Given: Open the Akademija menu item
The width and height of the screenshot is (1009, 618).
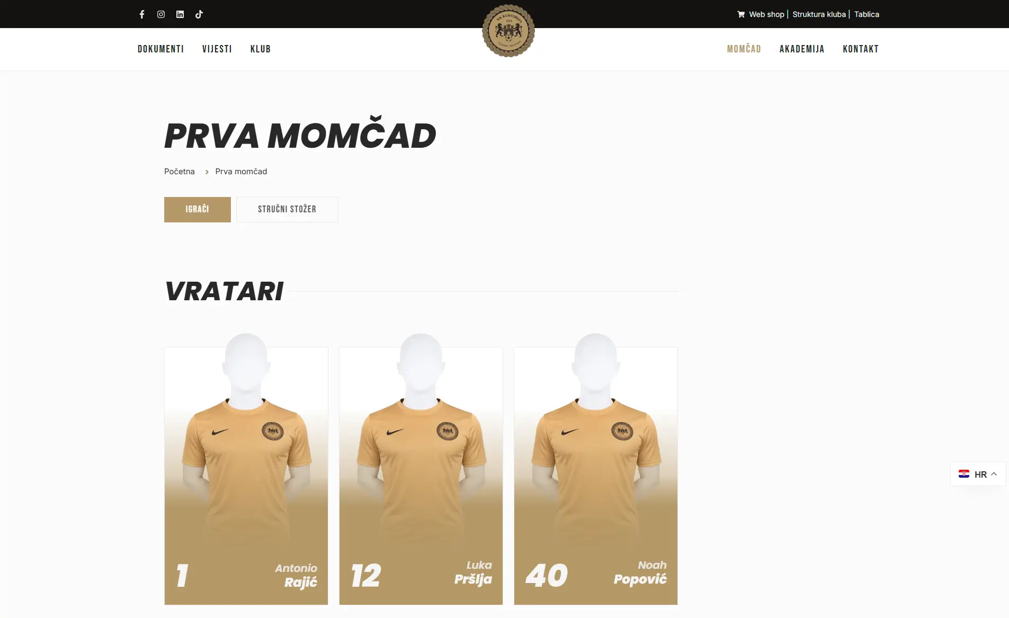Looking at the screenshot, I should click(x=802, y=49).
